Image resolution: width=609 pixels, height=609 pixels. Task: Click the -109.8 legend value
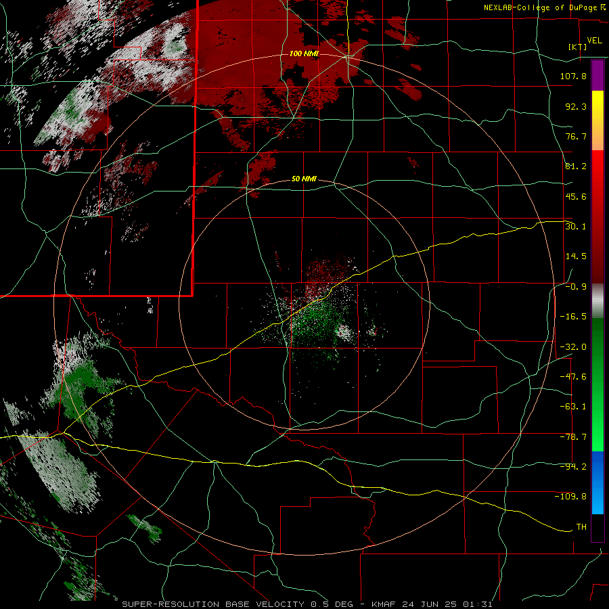[570, 497]
